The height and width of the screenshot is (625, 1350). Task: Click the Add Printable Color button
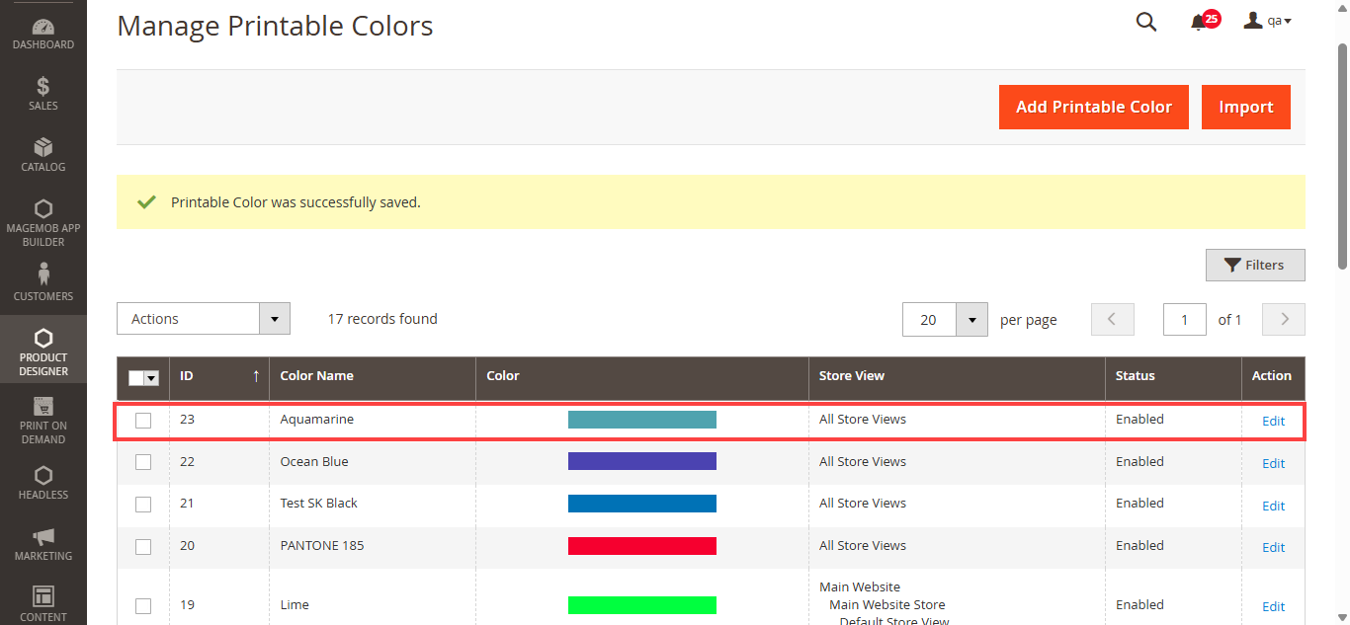point(1093,107)
